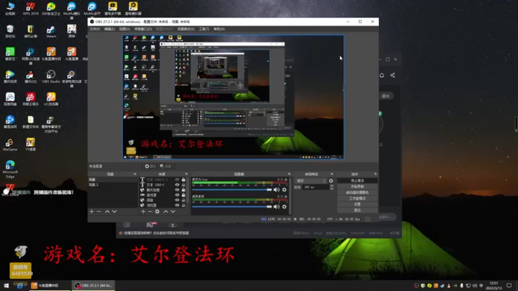Image resolution: width=518 pixels, height=291 pixels.
Task: Toggle visibility of the browser source (last row)
Action: click(177, 205)
